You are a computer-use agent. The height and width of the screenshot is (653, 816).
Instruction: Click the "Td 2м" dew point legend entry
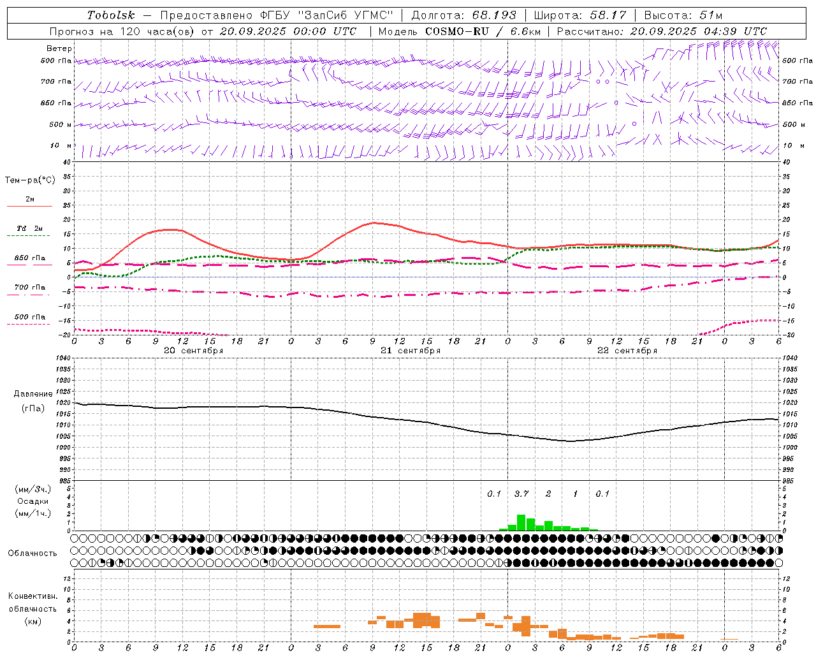pyautogui.click(x=29, y=228)
